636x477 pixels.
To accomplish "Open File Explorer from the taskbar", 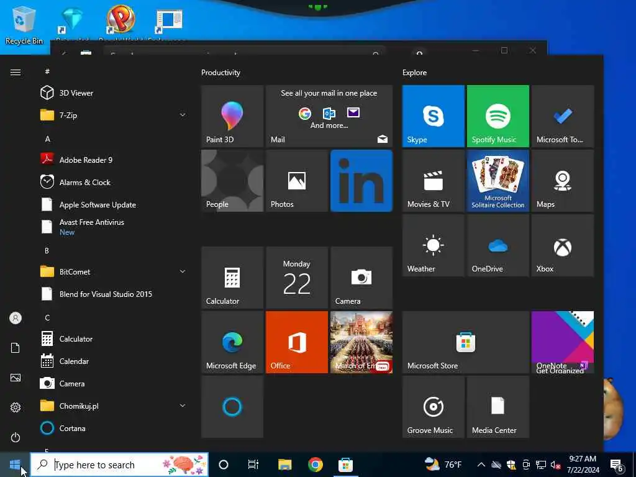I will [284, 465].
